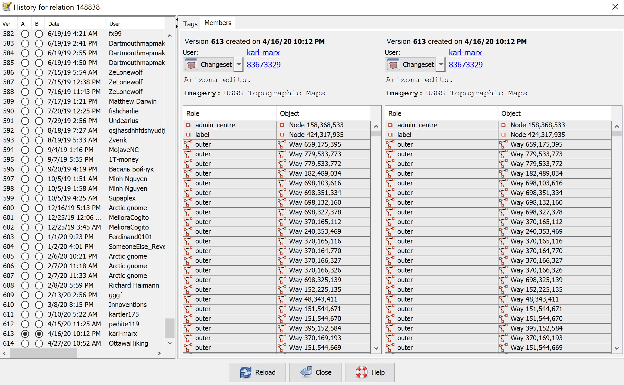Click the Reload button

click(x=257, y=372)
